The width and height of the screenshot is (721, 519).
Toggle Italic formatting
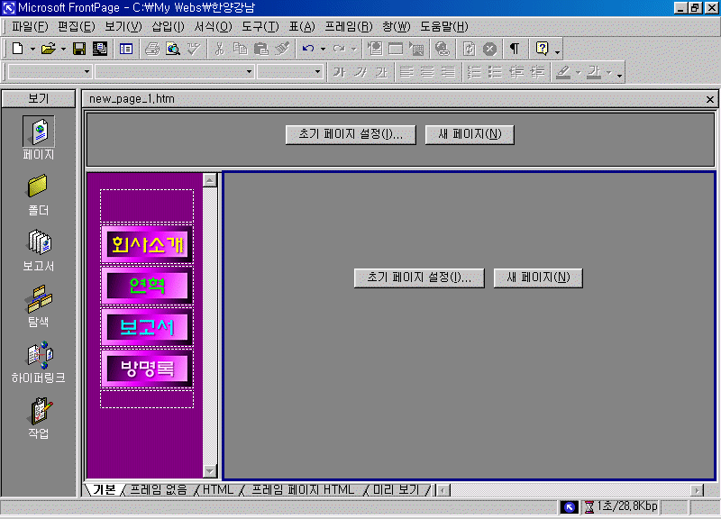(360, 72)
